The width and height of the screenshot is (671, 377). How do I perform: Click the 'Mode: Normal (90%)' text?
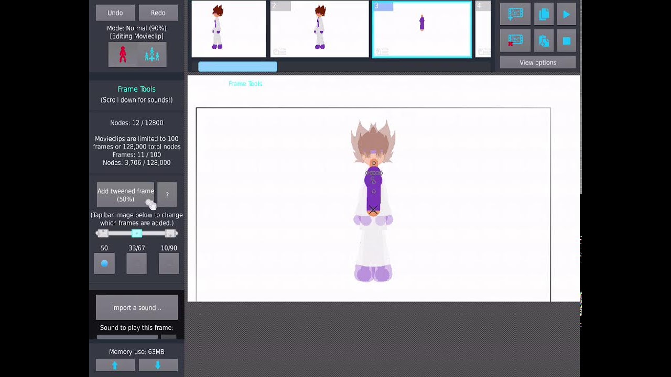[x=137, y=28]
